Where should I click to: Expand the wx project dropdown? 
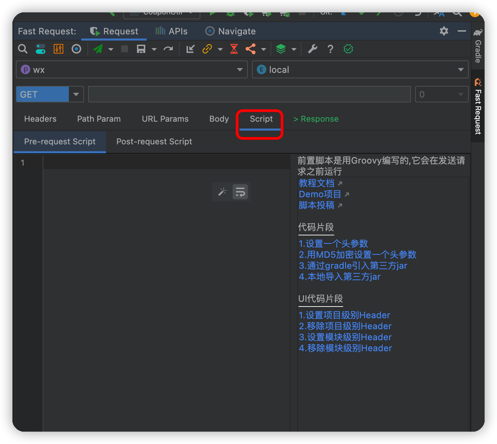(x=240, y=69)
